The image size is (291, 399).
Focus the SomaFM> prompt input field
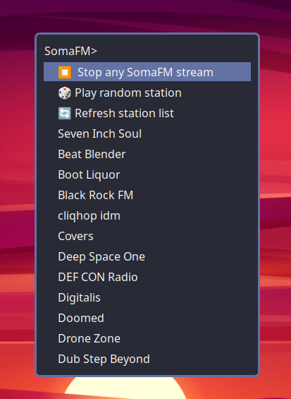147,51
